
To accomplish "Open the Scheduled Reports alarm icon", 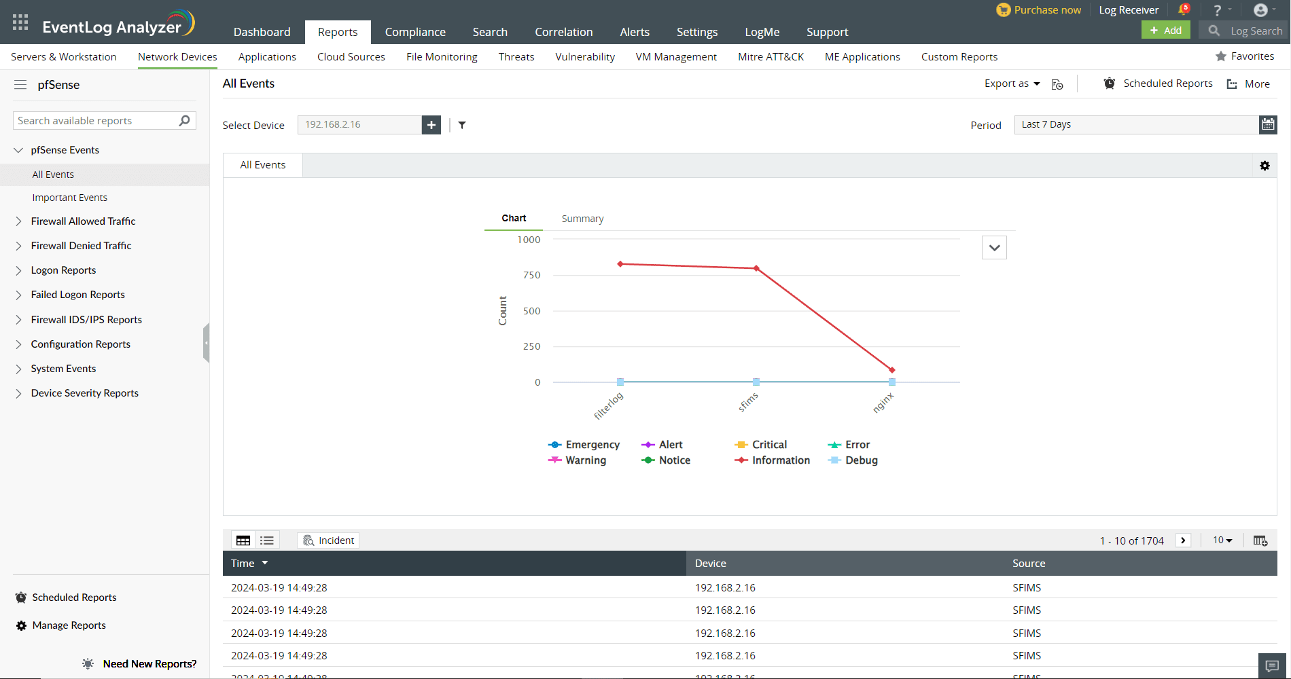I will click(x=1110, y=83).
